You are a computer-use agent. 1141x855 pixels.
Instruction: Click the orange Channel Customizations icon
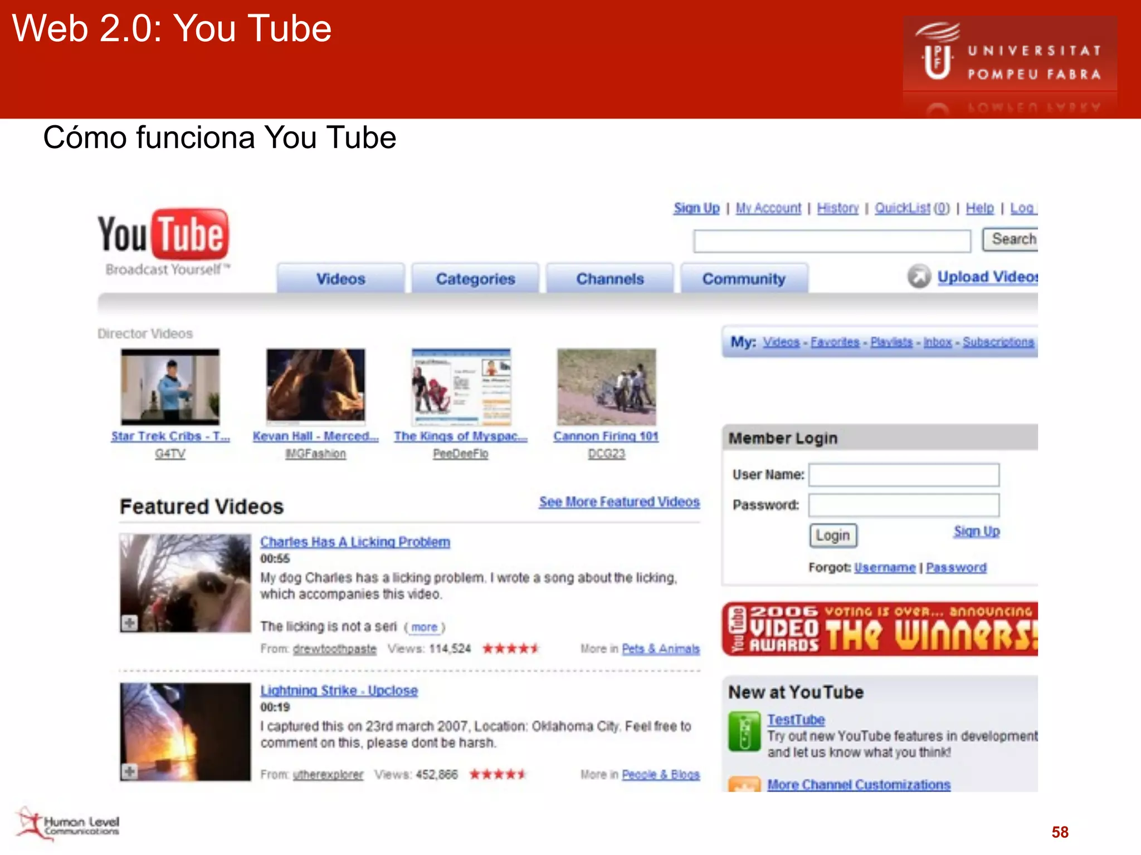coord(744,784)
